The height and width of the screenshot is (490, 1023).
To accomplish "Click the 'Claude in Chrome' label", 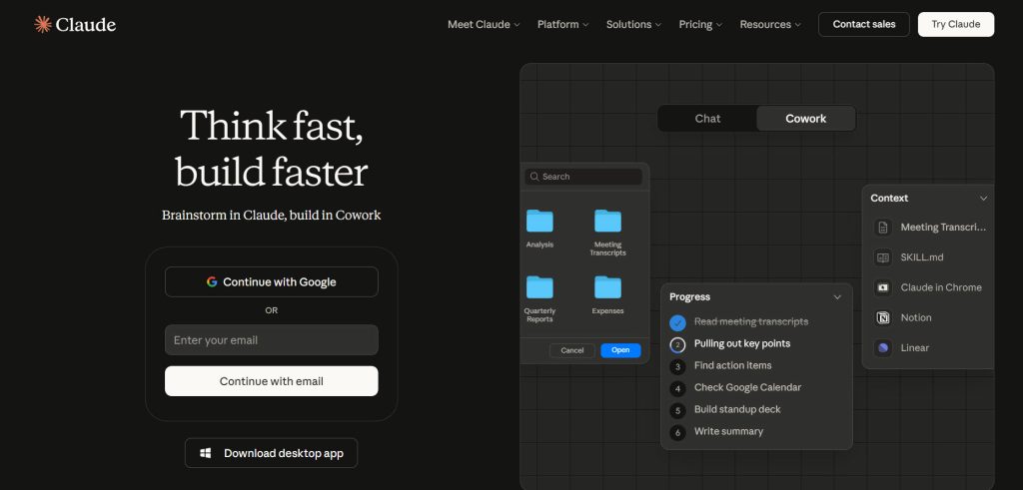I will pyautogui.click(x=941, y=287).
